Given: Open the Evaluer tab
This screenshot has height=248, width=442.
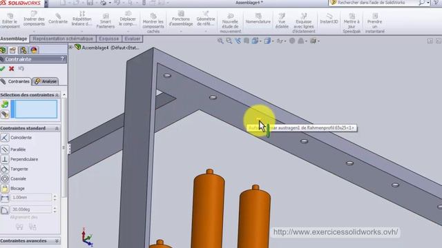Looking at the screenshot, I should click(133, 39).
